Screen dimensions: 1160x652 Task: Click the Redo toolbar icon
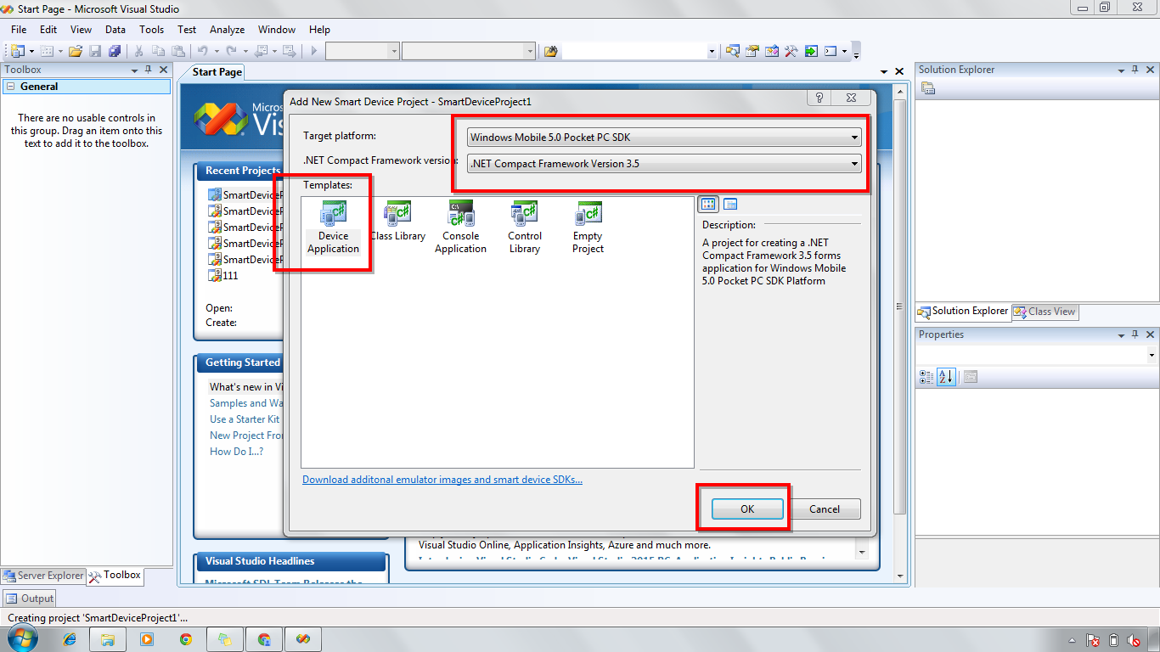tap(232, 51)
